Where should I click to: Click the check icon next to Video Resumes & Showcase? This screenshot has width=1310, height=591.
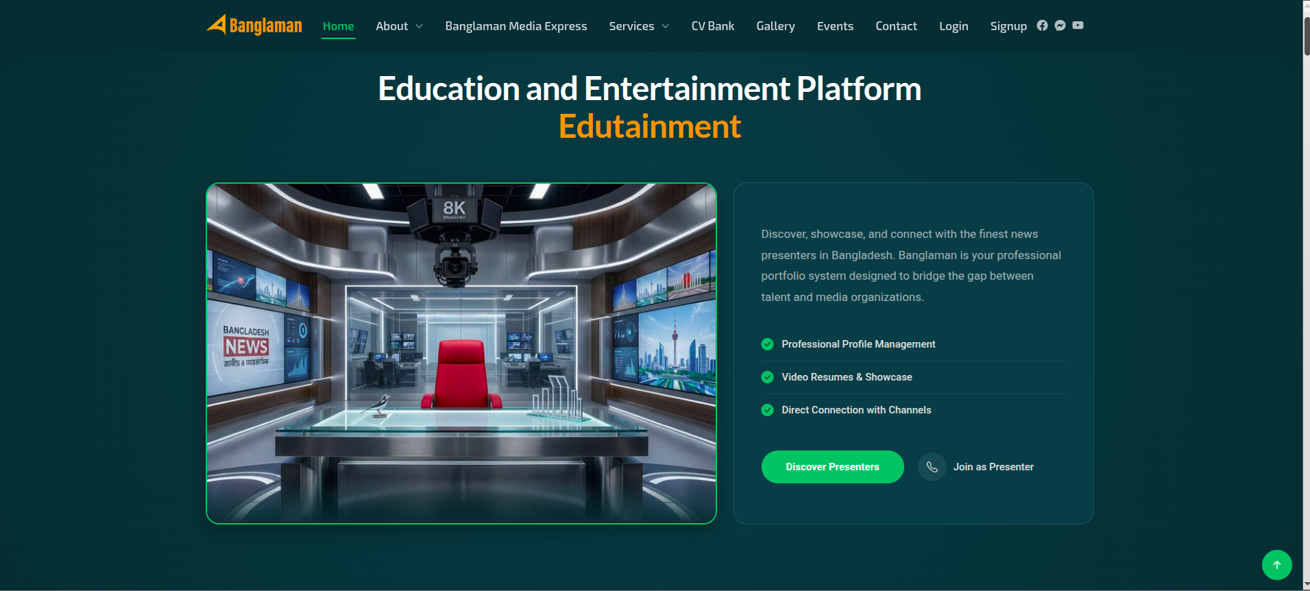767,377
